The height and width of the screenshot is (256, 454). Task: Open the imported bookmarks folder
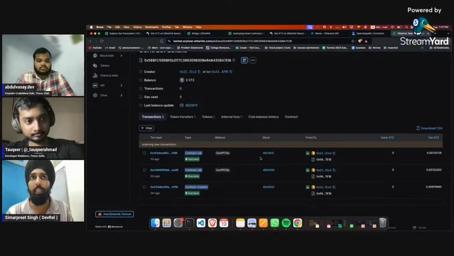tap(391, 48)
